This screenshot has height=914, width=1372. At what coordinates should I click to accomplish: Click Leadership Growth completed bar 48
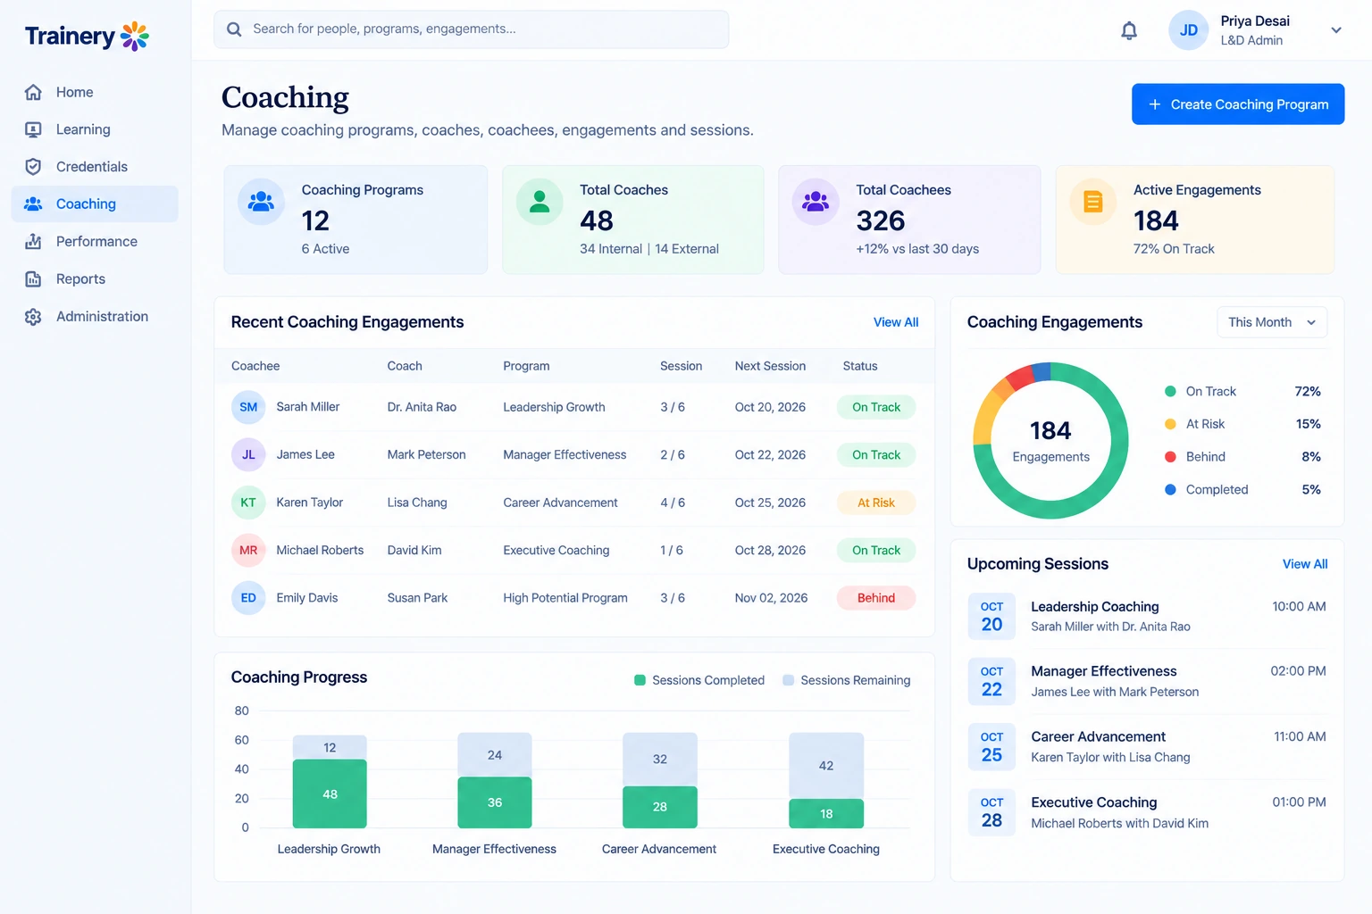click(330, 794)
